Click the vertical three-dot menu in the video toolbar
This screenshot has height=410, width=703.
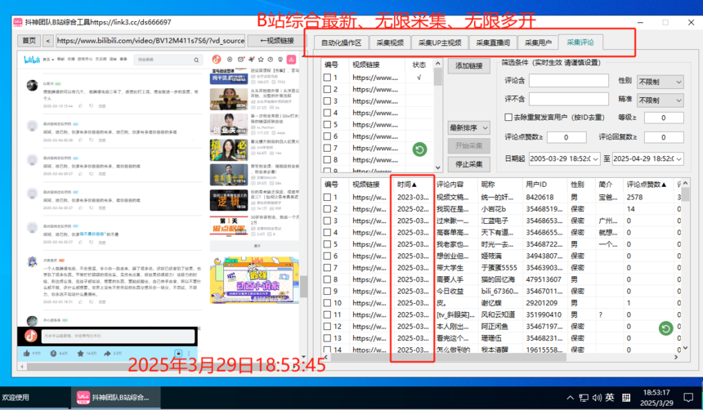coord(189,353)
